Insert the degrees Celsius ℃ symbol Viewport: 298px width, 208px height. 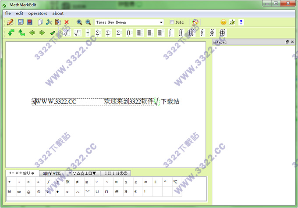pyautogui.click(x=175, y=182)
